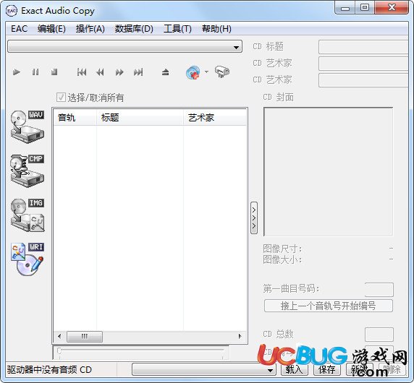The image size is (414, 383).
Task: Click the 载入 button
Action: point(294,369)
